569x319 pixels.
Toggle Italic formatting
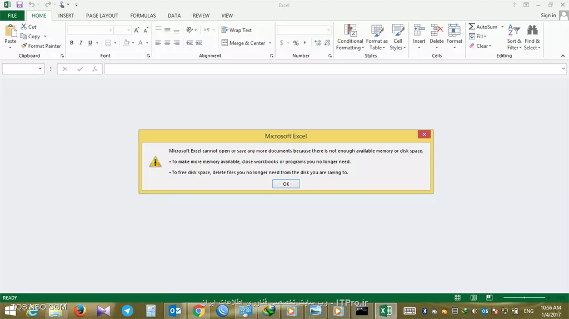pyautogui.click(x=81, y=43)
